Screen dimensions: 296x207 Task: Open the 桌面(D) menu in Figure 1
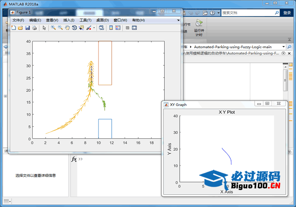pos(103,20)
